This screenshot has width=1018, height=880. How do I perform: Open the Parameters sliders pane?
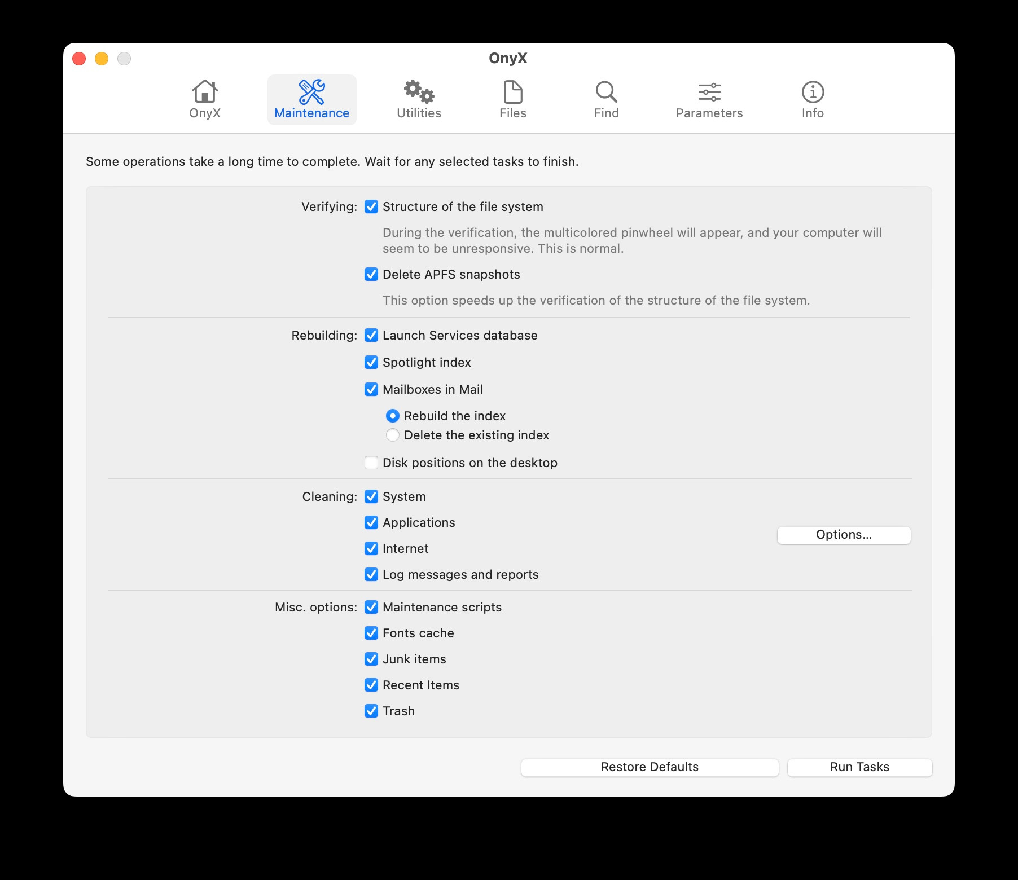[x=709, y=100]
